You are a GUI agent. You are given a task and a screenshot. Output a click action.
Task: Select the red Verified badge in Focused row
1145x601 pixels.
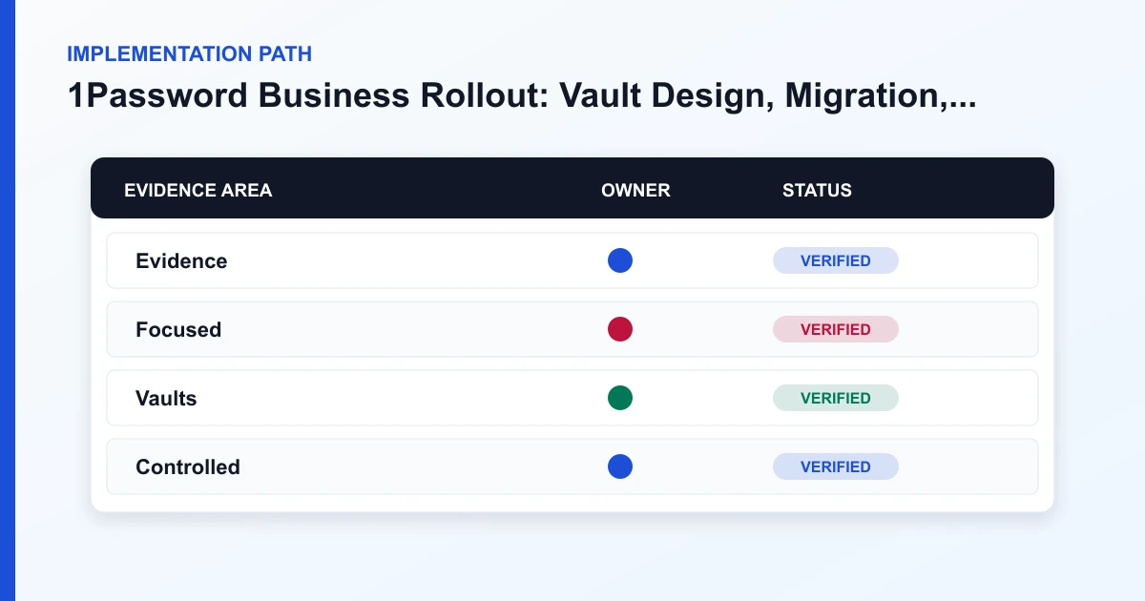836,329
